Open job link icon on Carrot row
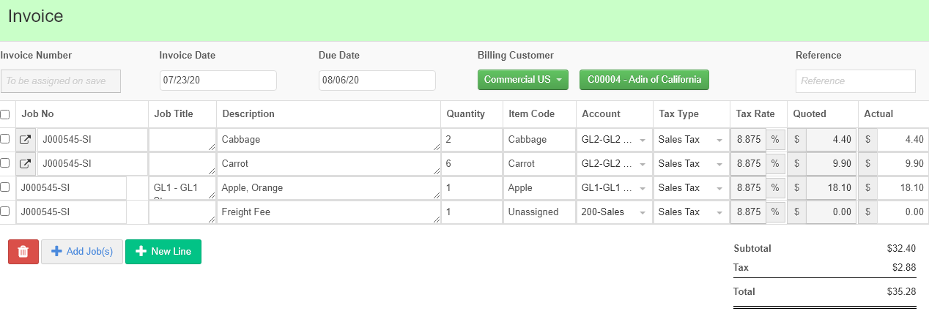Image resolution: width=929 pixels, height=314 pixels. tap(26, 164)
